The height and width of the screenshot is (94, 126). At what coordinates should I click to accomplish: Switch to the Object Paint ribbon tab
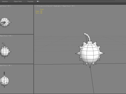pyautogui.click(x=18, y=1)
